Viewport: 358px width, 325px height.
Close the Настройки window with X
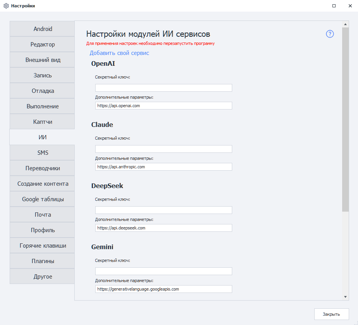350,6
